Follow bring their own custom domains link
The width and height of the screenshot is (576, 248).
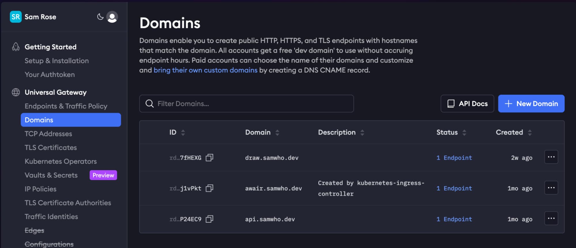(205, 70)
